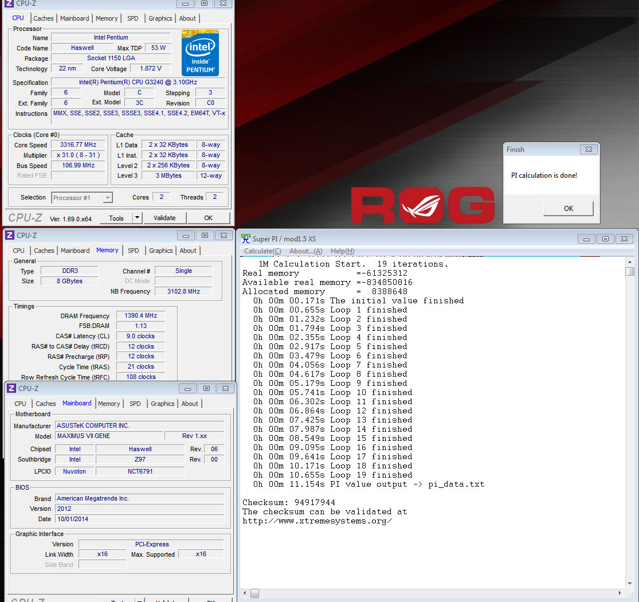This screenshot has height=602, width=639.
Task: Open About menu in Super PI
Action: [x=305, y=251]
